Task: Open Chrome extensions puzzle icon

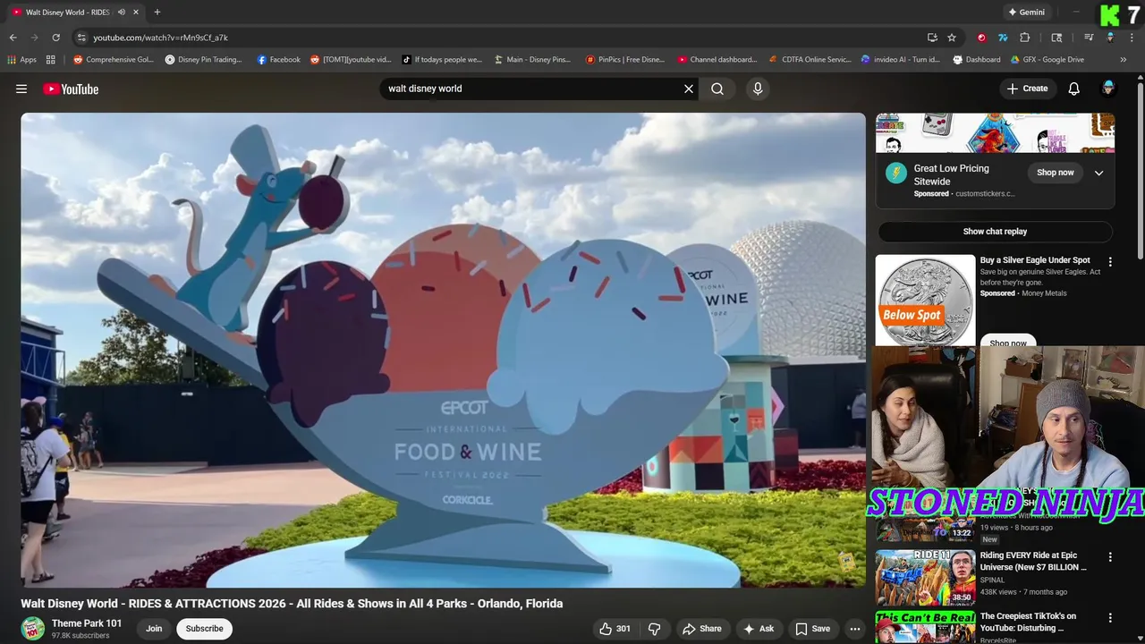Action: [1025, 38]
